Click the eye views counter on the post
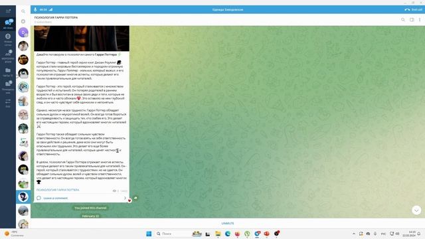Screen dimensions: 425x239 click(x=116, y=191)
